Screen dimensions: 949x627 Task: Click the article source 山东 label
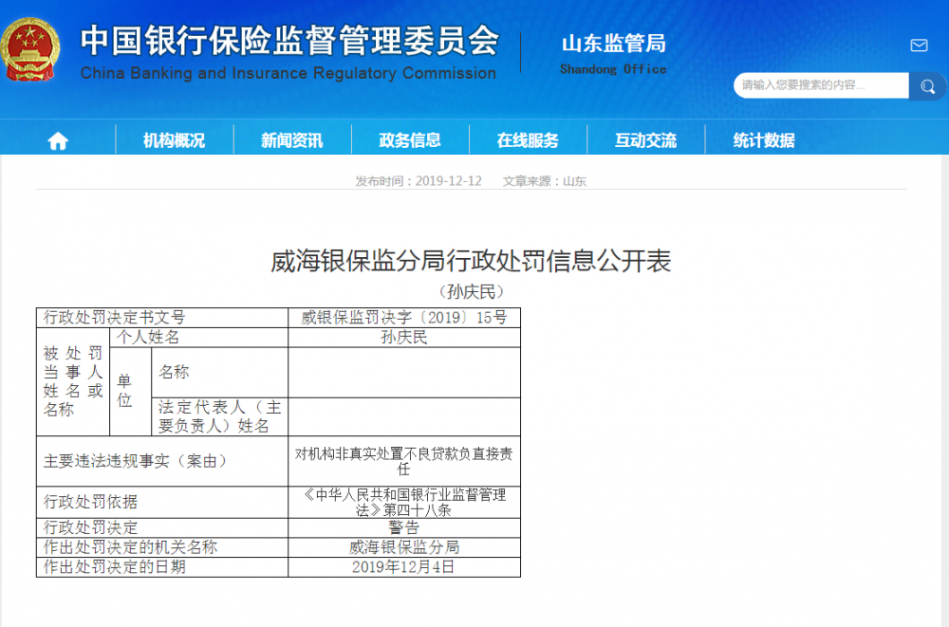tap(575, 180)
